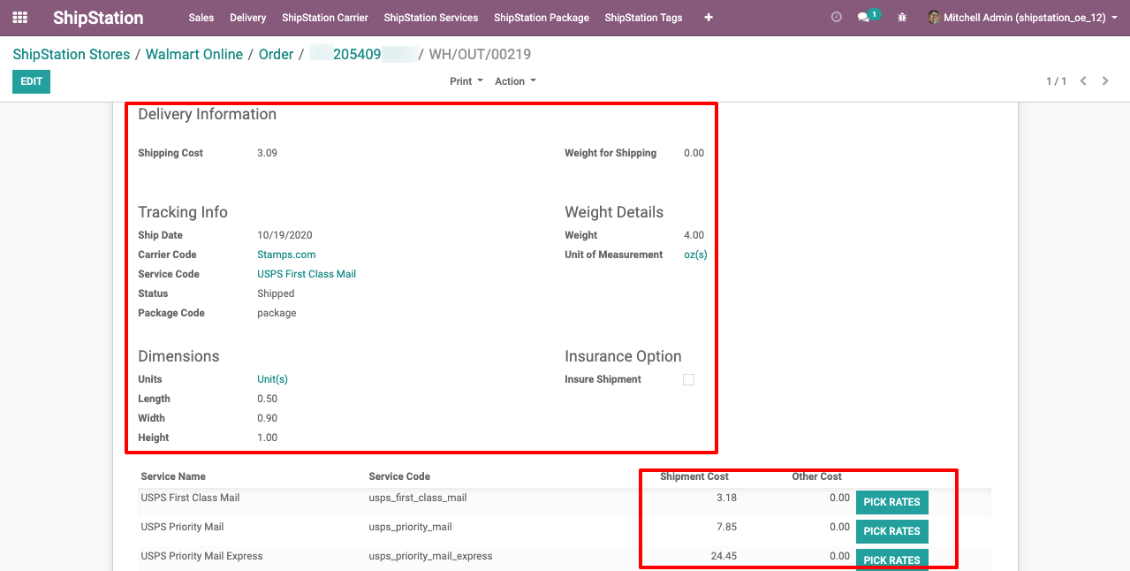Click the Other Cost column header

tap(817, 476)
